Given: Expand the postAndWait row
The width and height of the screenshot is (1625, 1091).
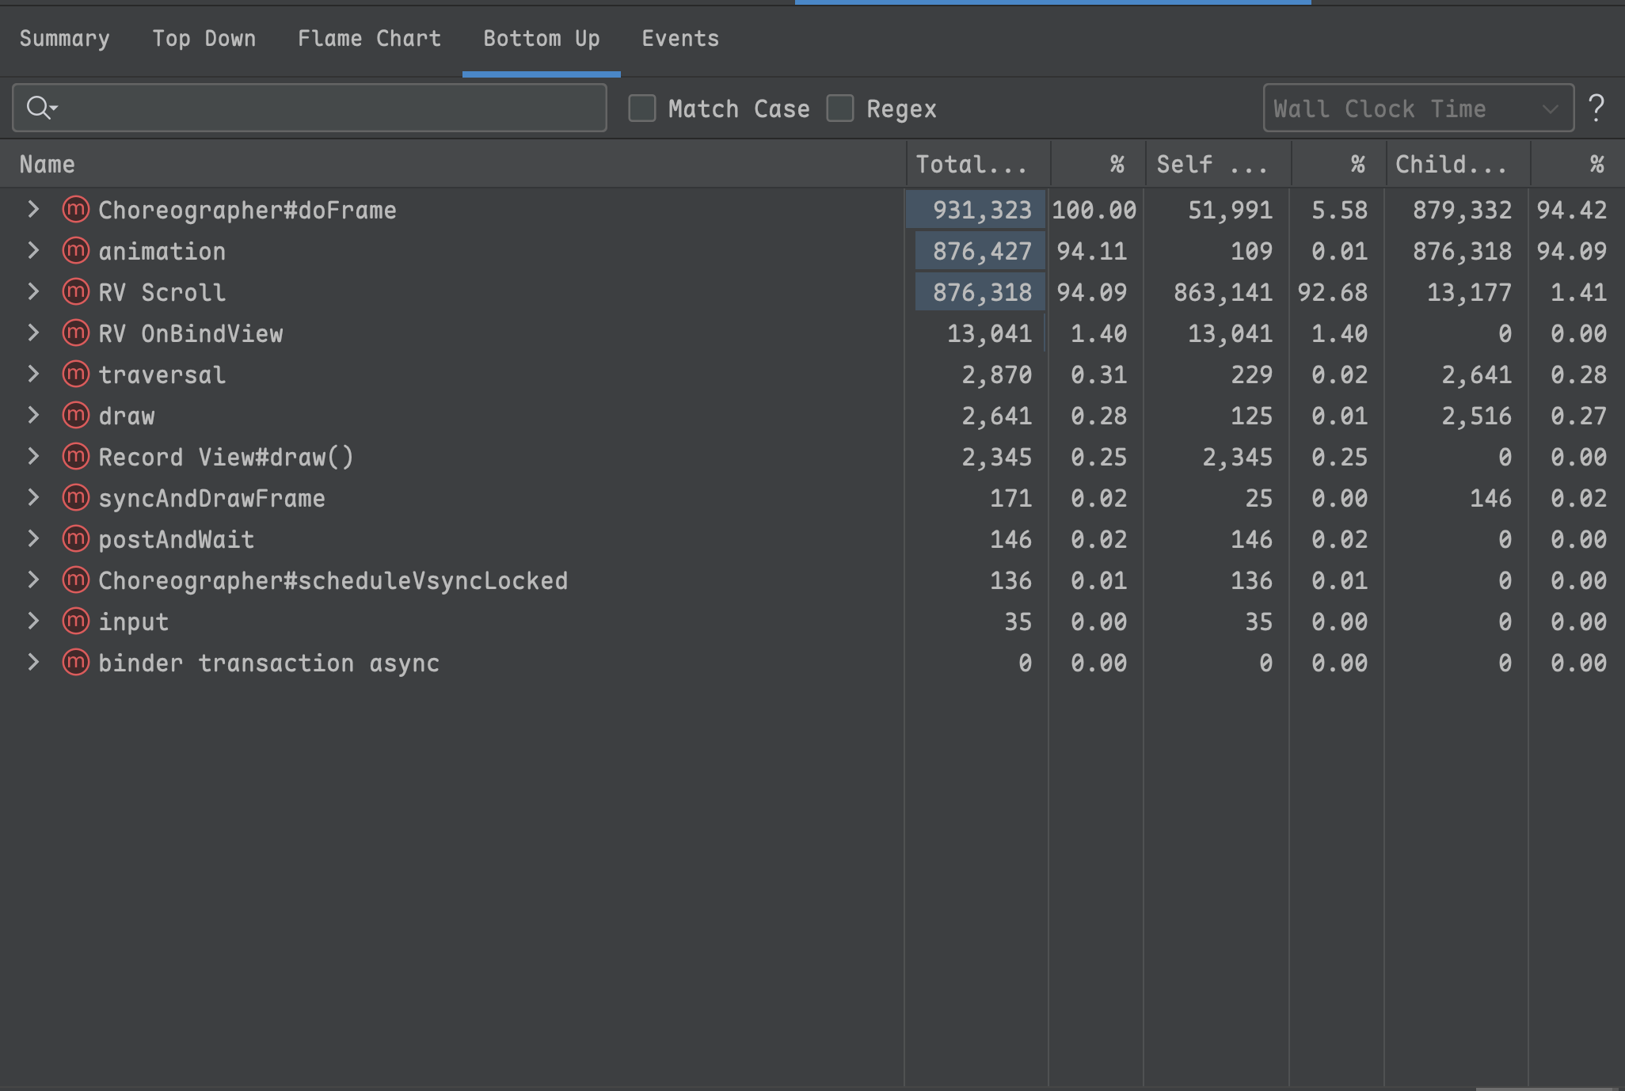Looking at the screenshot, I should click(x=33, y=539).
